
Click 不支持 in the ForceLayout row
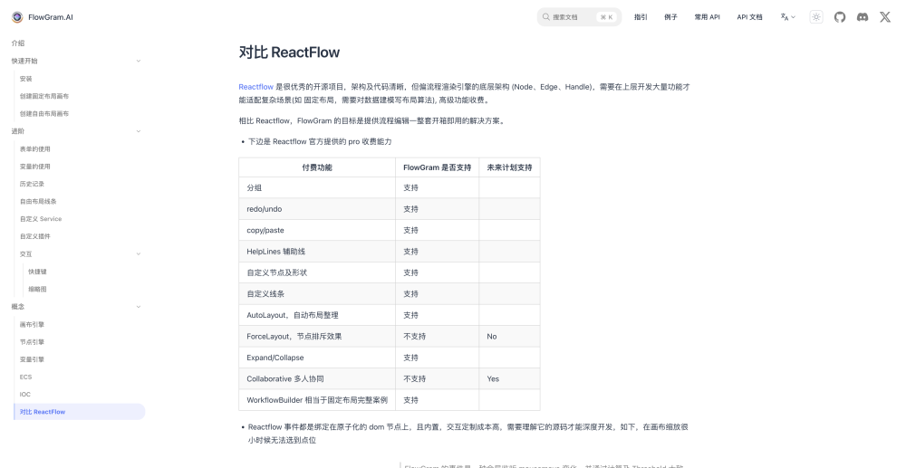coord(414,337)
